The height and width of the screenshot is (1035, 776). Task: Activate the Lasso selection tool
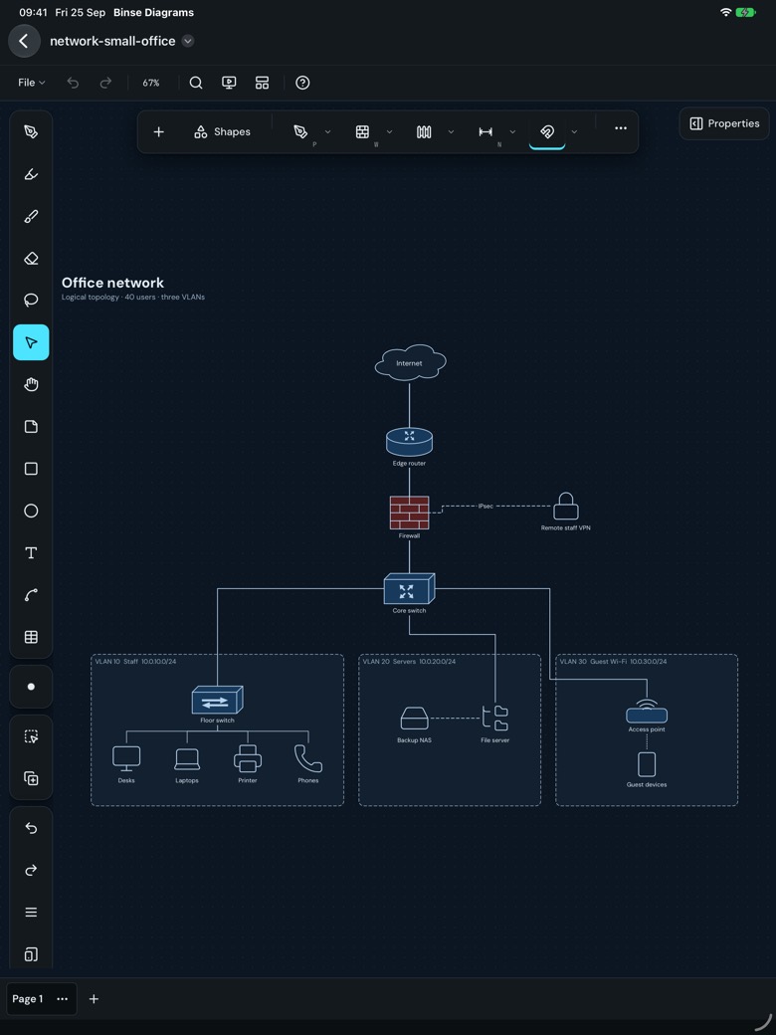coord(31,301)
